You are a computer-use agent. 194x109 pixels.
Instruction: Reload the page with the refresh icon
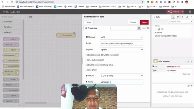pyautogui.click(x=12, y=2)
